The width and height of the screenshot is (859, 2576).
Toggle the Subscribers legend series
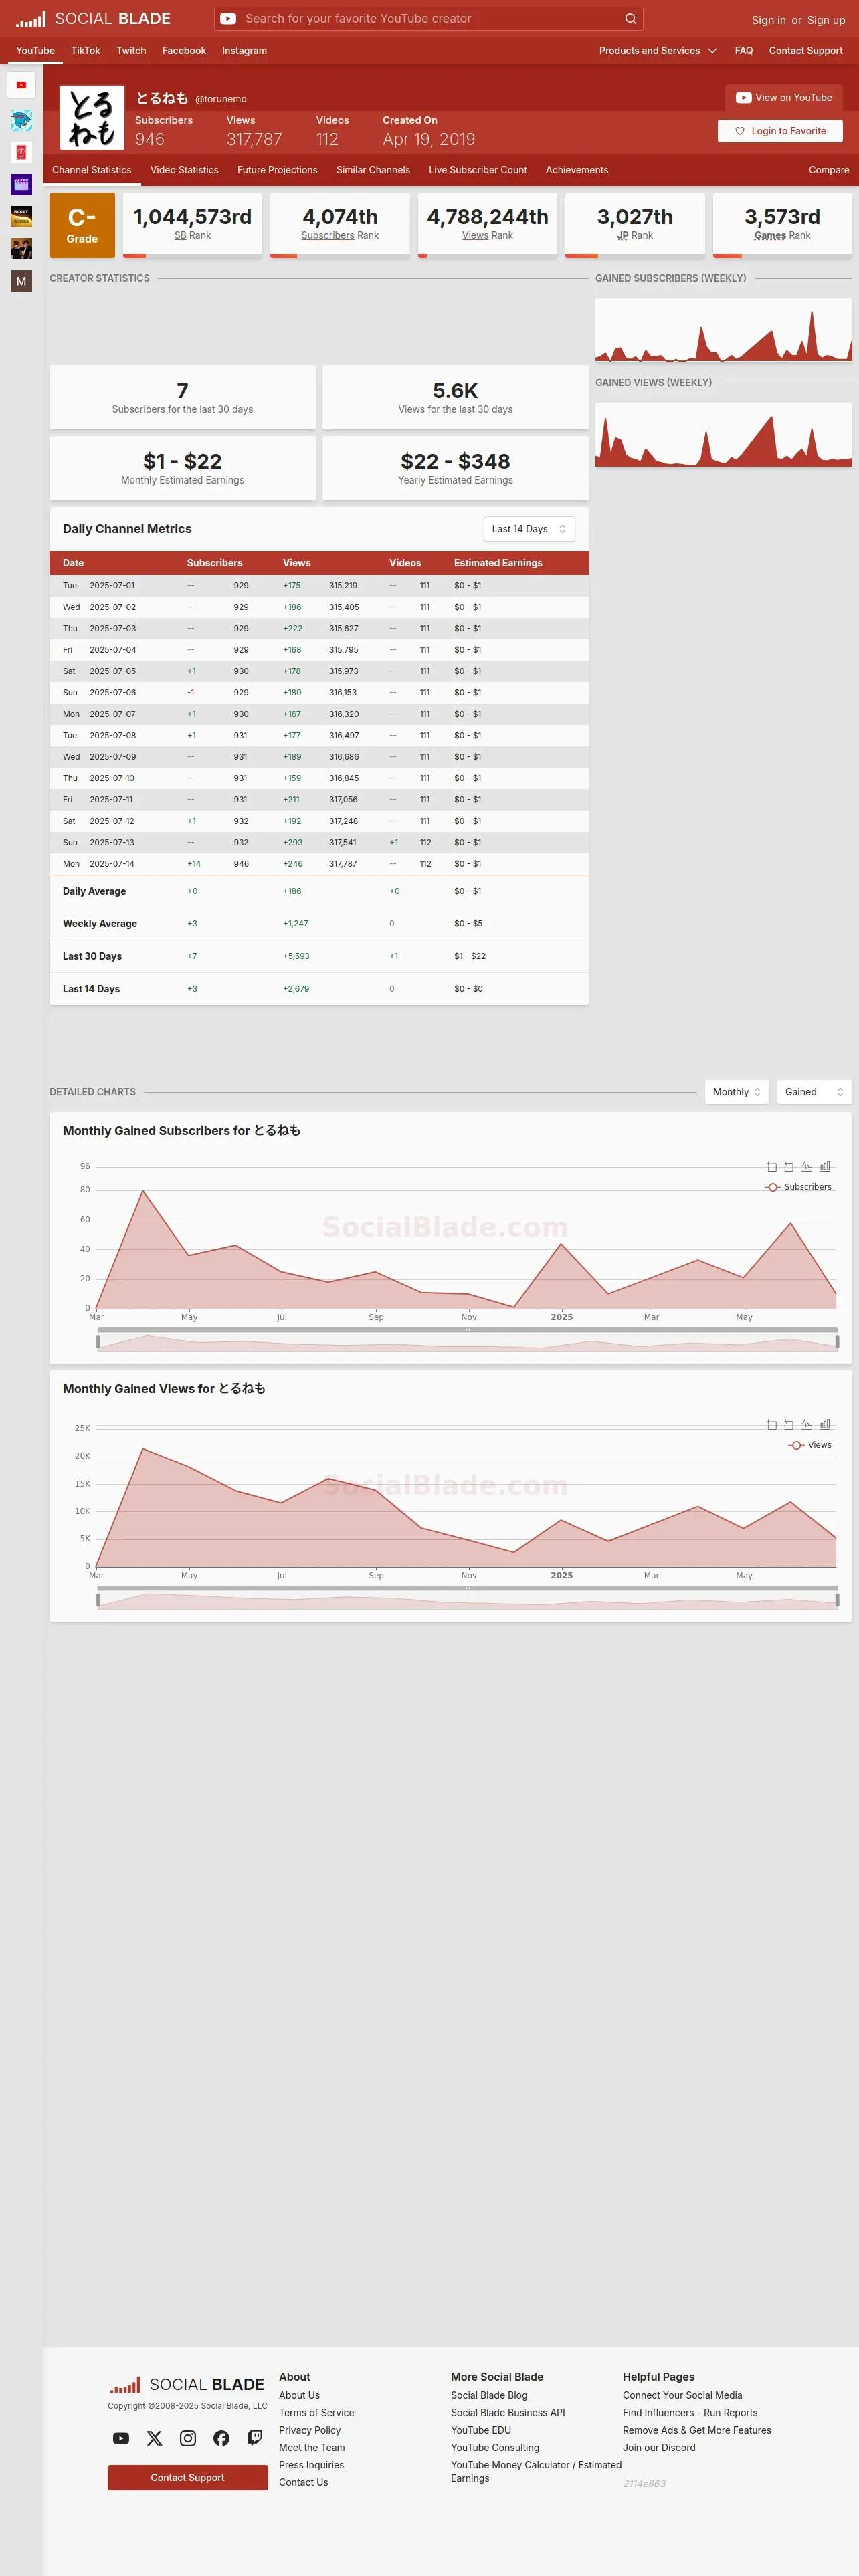[x=798, y=1187]
